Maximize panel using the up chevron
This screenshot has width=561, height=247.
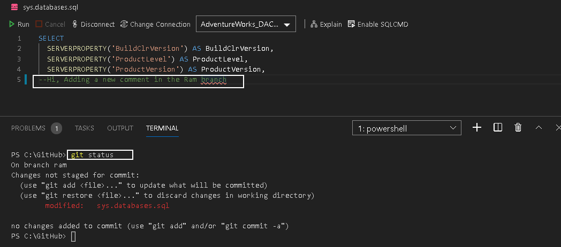539,127
